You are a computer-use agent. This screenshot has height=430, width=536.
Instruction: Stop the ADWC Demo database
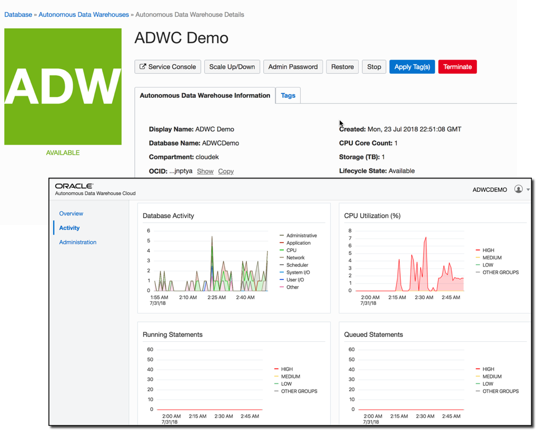[x=374, y=67]
